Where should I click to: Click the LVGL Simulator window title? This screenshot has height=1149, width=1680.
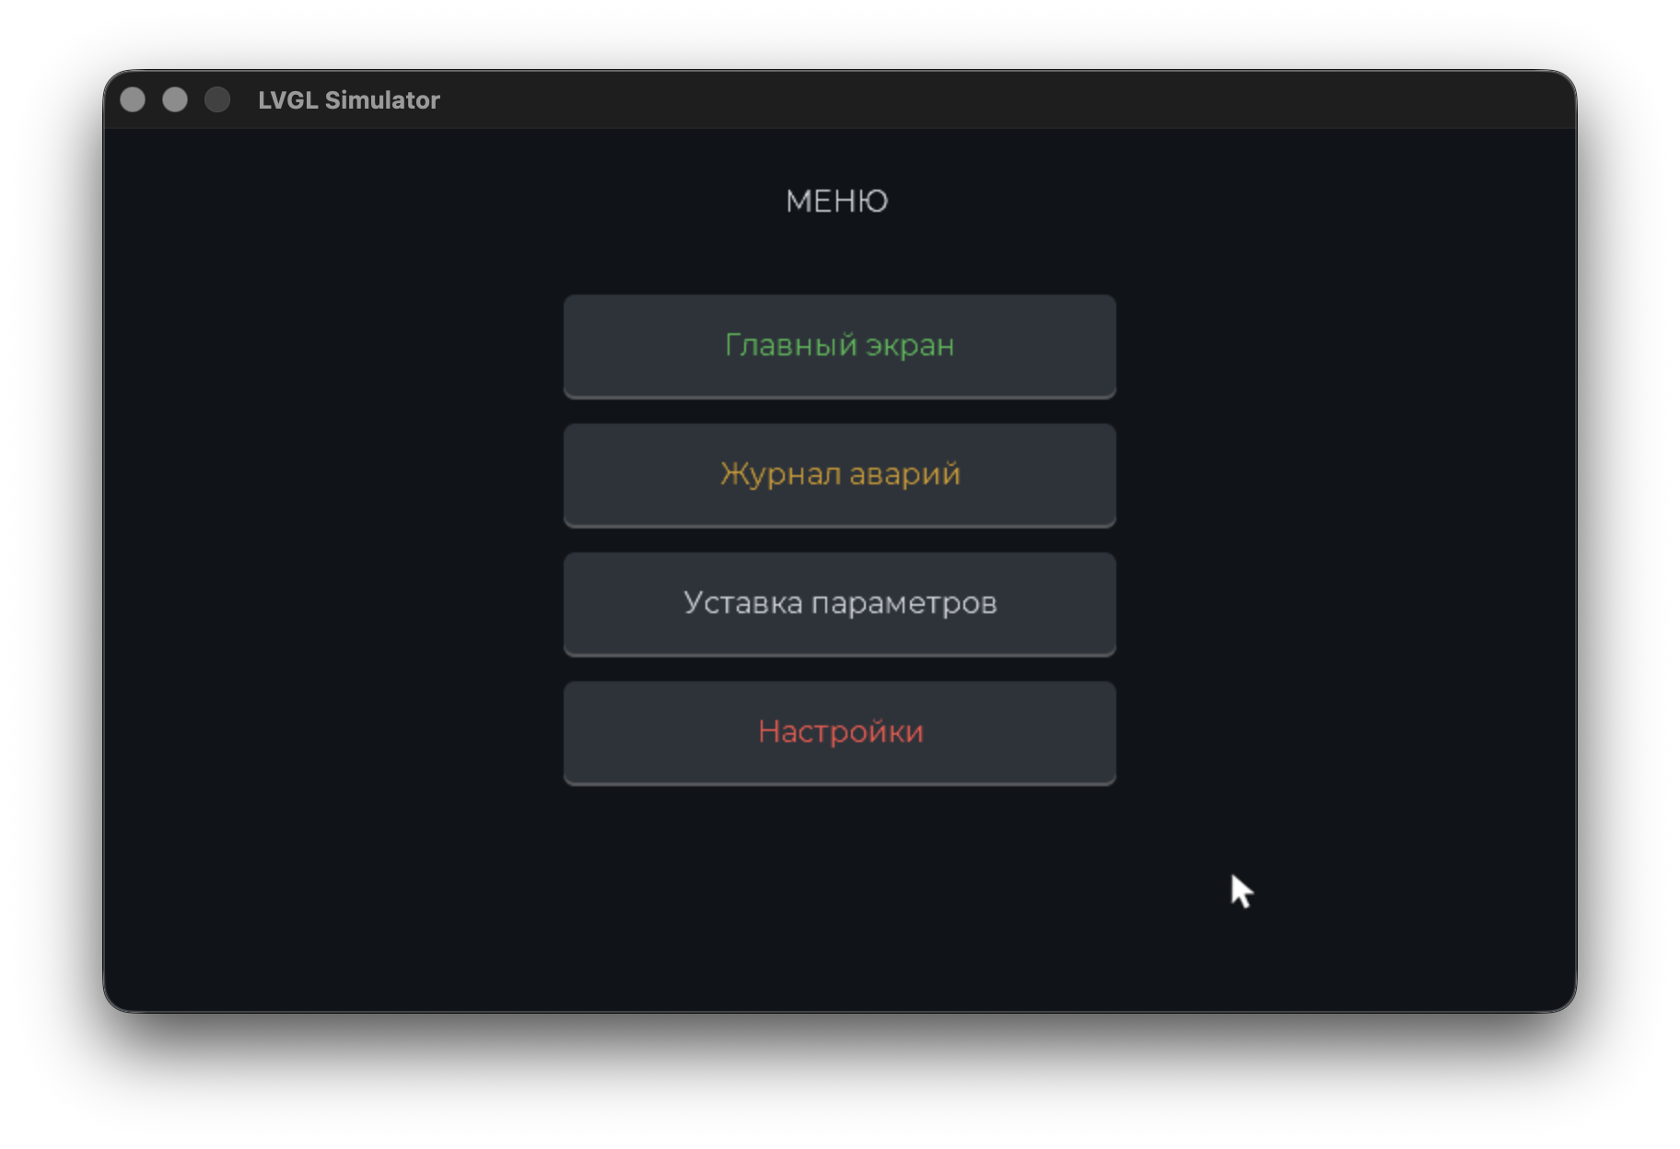[348, 99]
